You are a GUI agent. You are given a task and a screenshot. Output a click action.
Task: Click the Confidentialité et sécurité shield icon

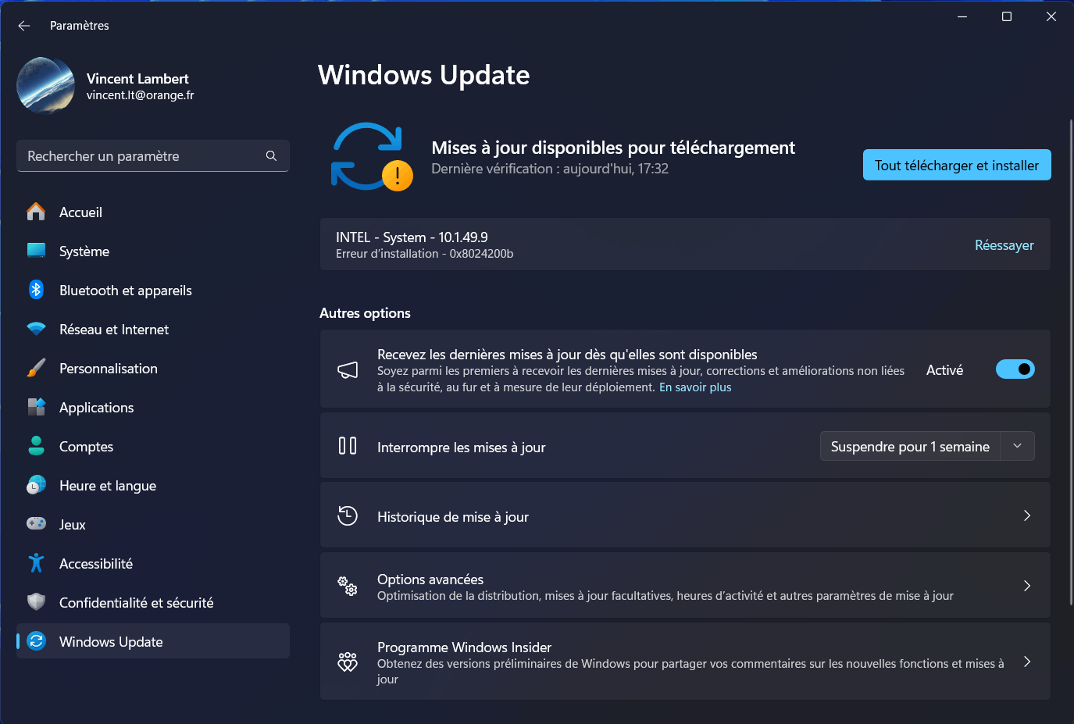(36, 602)
